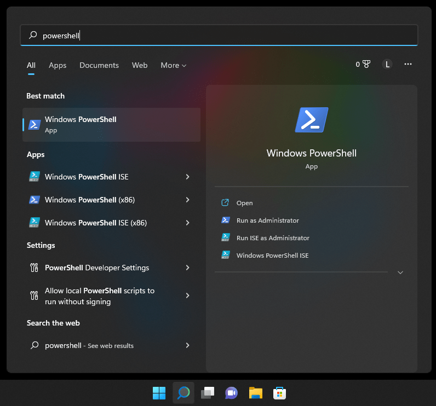Click the Windows PowerShell ISE app icon
436x406 pixels.
(35, 177)
